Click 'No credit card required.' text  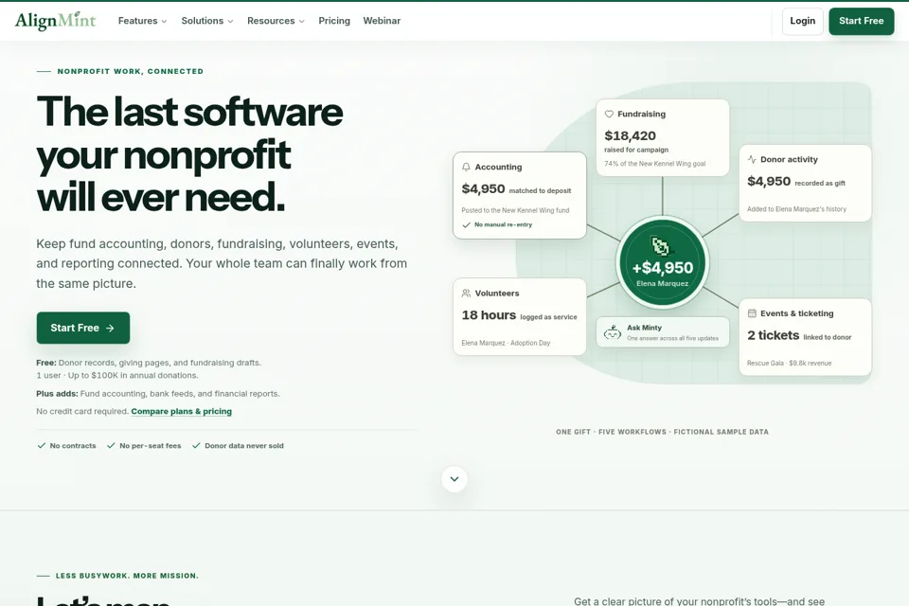pos(82,411)
